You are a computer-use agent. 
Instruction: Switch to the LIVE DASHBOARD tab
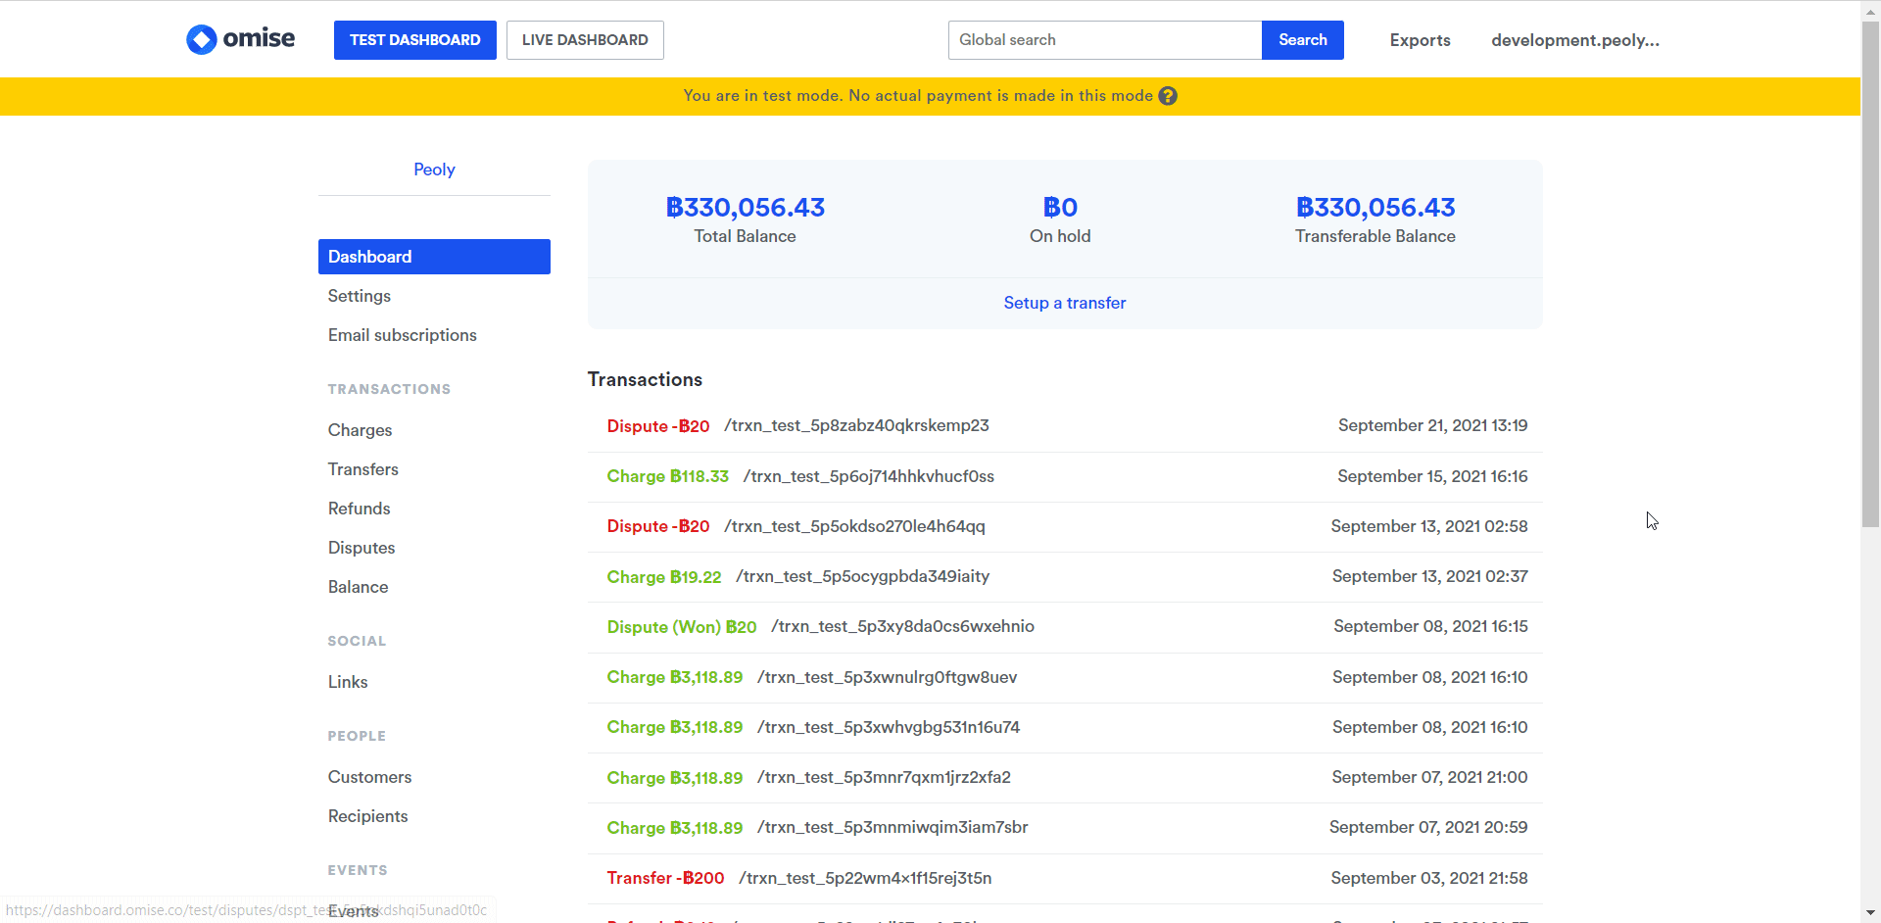coord(585,40)
